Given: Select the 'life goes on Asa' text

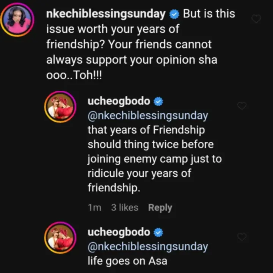Looking at the screenshot, I should pos(127,261).
